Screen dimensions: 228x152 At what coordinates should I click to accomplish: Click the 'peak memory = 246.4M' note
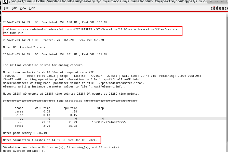25,133
